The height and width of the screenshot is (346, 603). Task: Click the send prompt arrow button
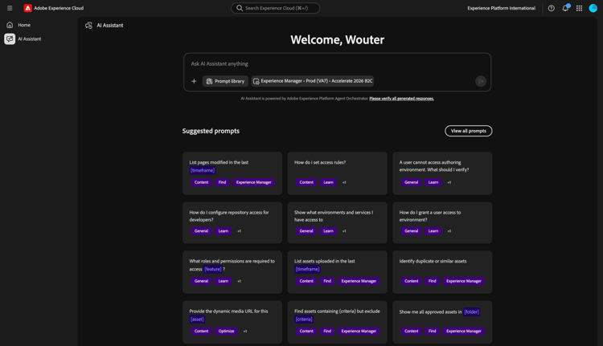480,81
